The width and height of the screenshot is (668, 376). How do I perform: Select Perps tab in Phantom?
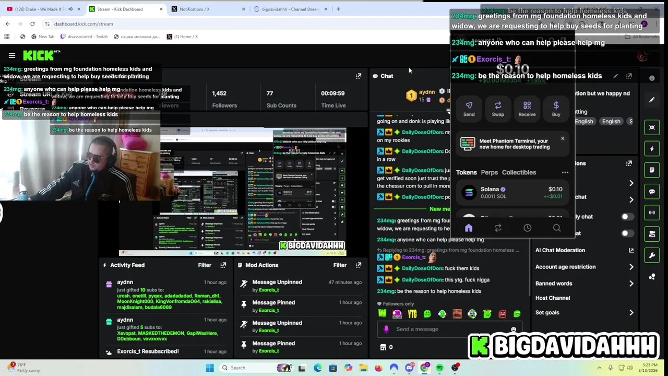(x=489, y=172)
